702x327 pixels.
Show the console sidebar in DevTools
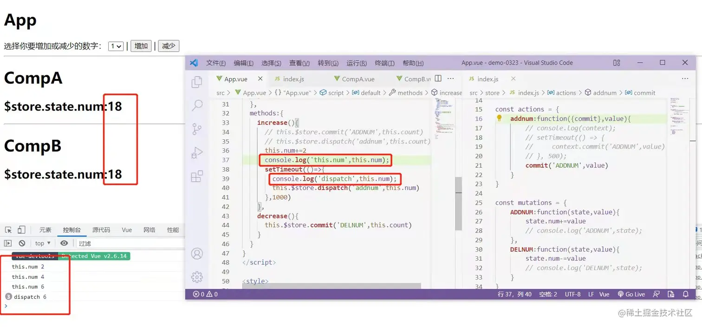[8, 243]
